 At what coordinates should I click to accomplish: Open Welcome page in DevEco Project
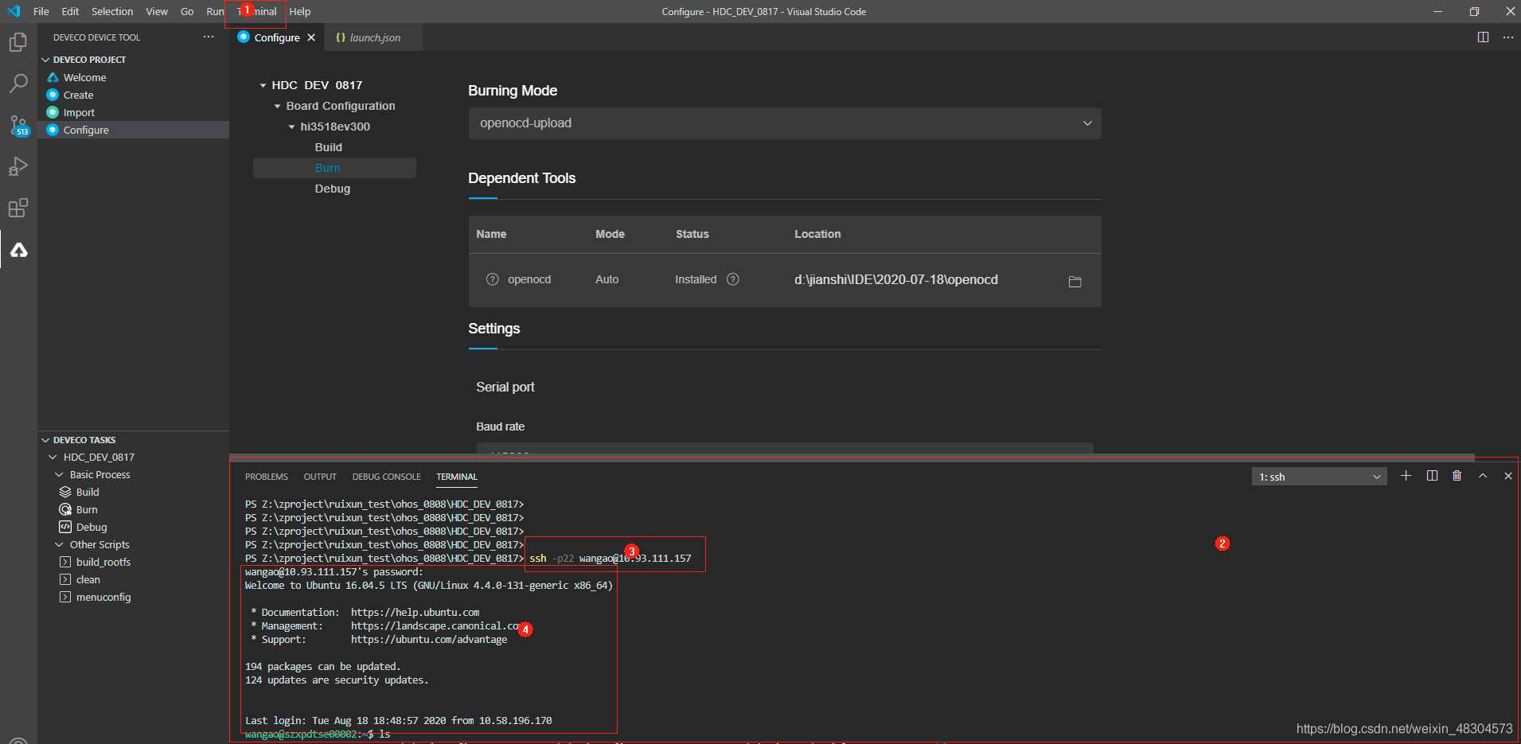(84, 77)
